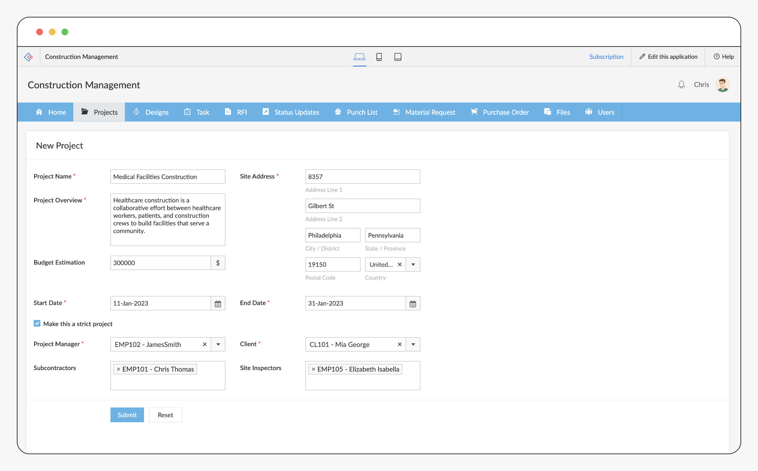Switch to the mobile phone preview icon
Viewport: 758px width, 471px height.
click(x=379, y=57)
